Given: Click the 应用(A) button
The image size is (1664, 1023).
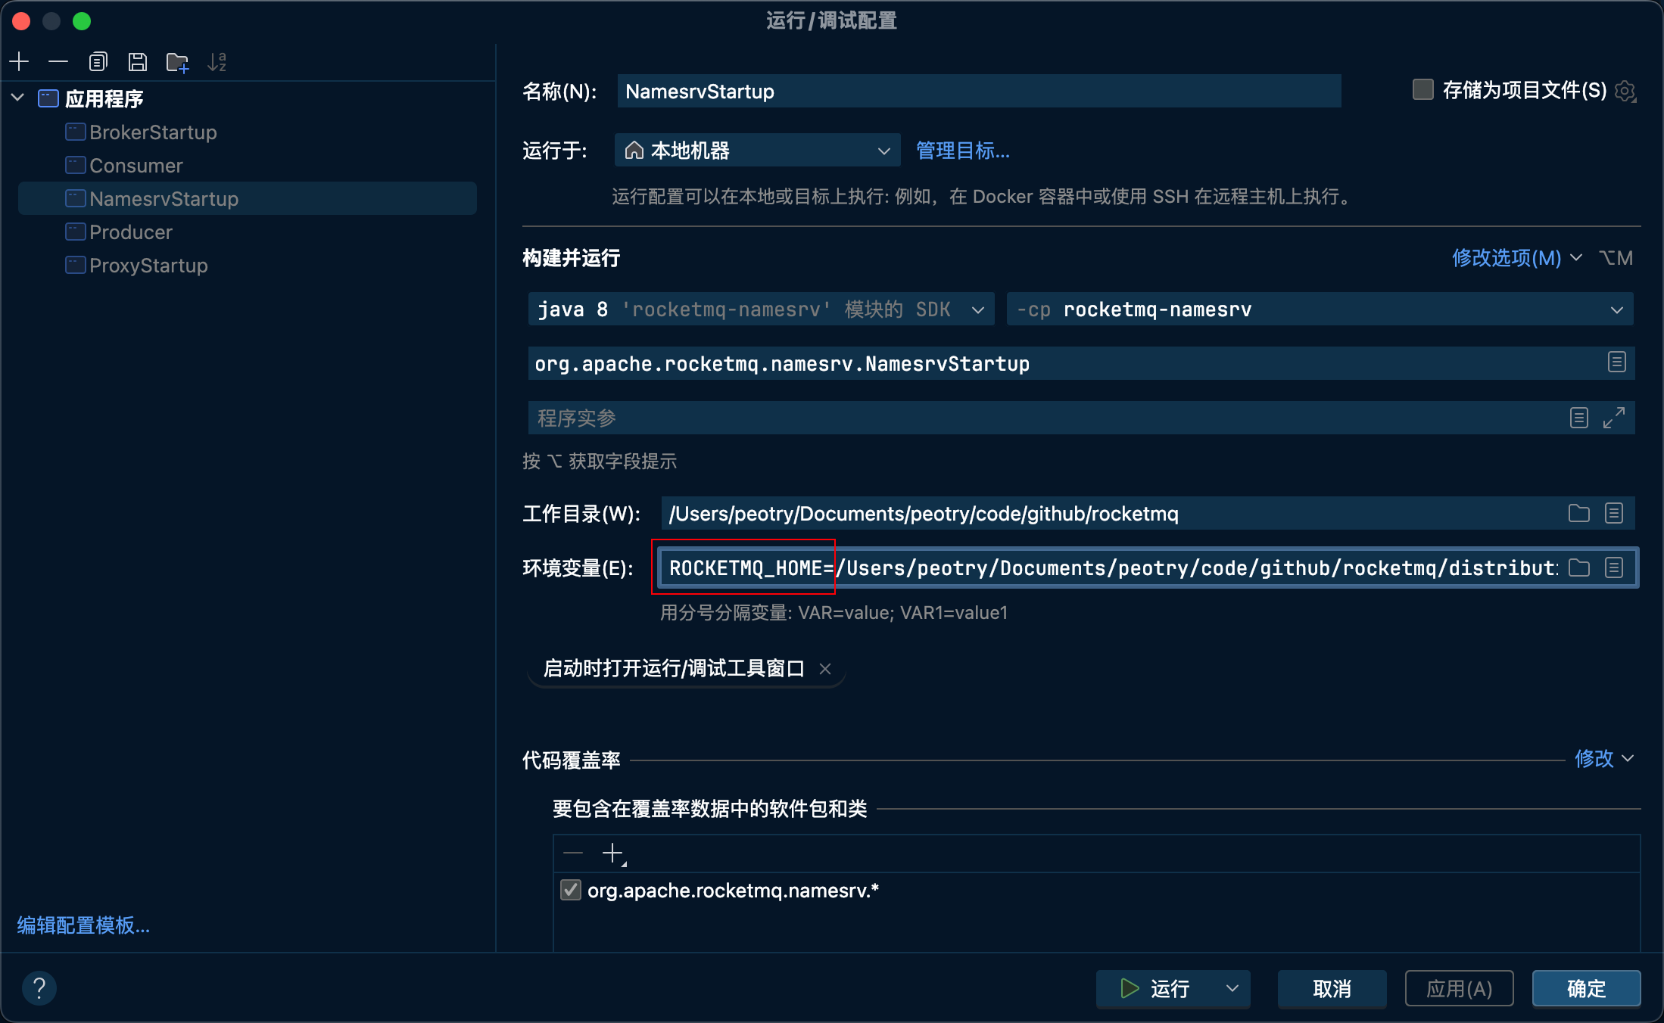Looking at the screenshot, I should tap(1459, 988).
